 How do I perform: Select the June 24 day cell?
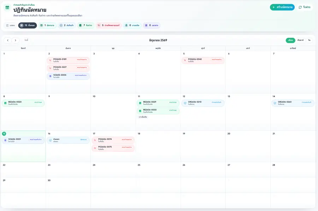(113, 170)
